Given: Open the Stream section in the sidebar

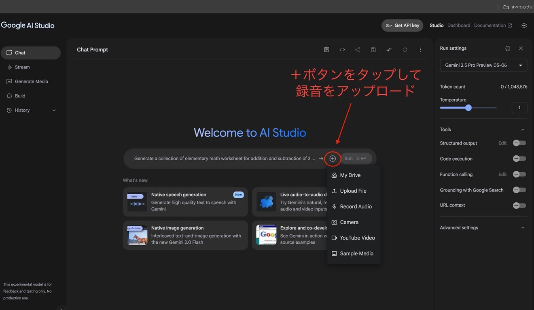Looking at the screenshot, I should tap(31, 67).
